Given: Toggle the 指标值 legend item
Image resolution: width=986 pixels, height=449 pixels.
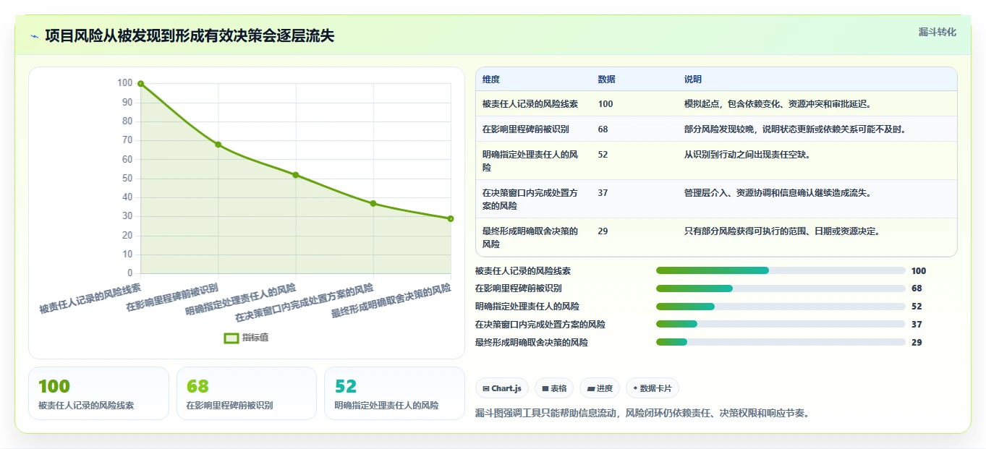Looking at the screenshot, I should pos(247,338).
